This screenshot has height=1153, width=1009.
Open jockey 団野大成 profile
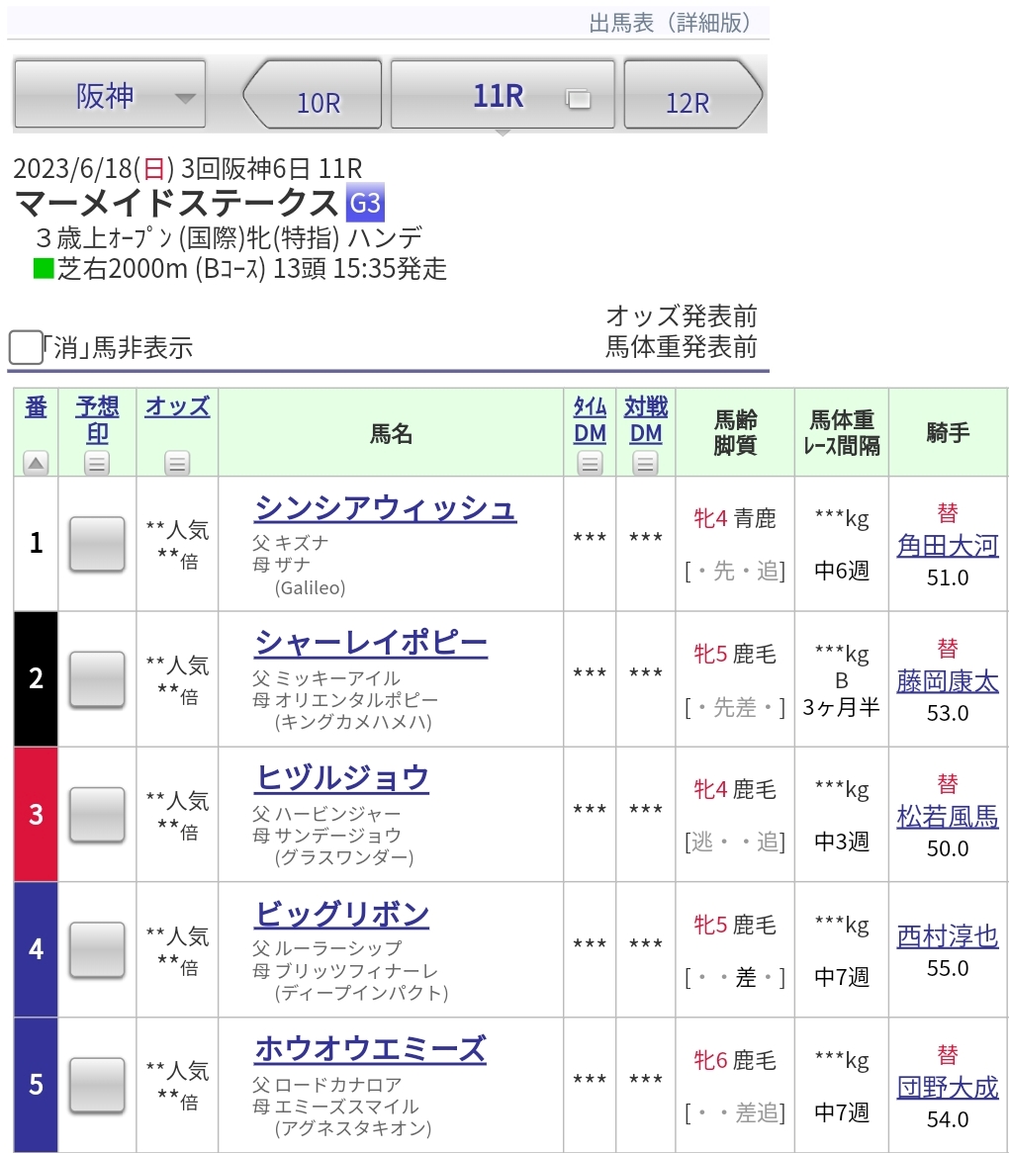[x=948, y=1087]
